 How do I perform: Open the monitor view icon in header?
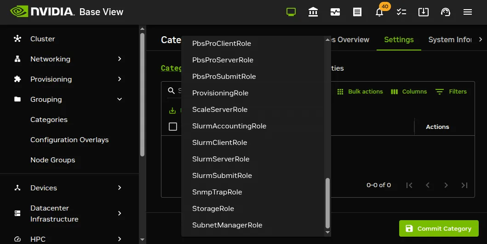coord(291,12)
